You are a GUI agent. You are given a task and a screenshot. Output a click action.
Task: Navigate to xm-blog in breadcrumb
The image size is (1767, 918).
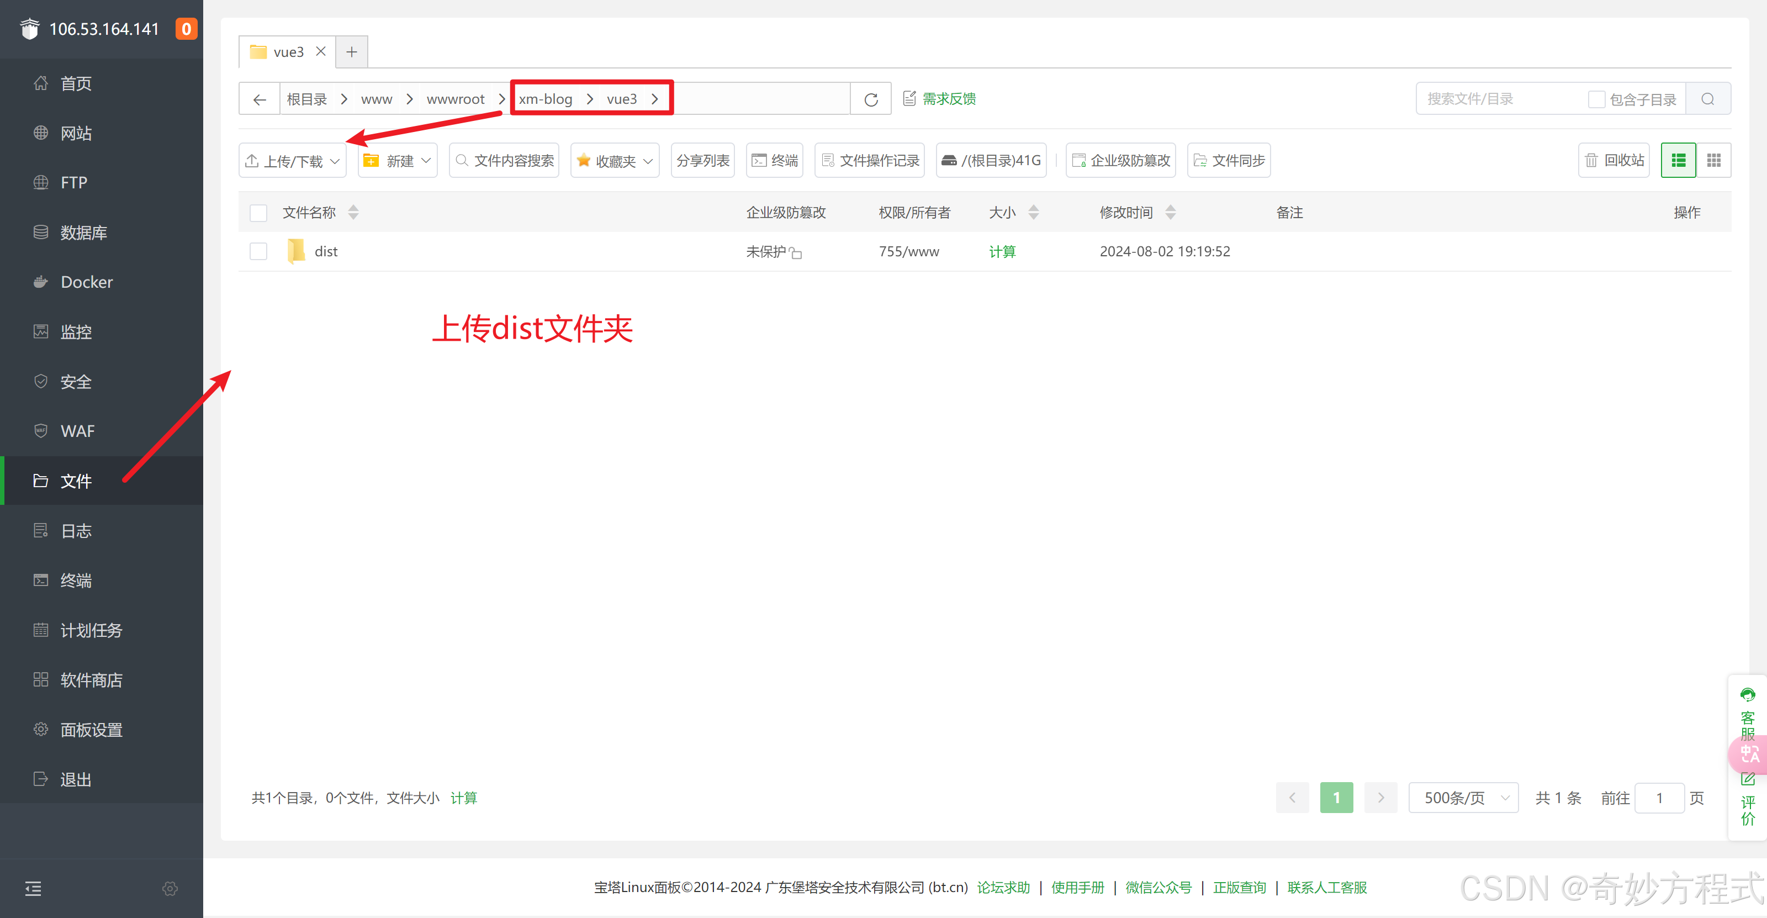(x=546, y=99)
